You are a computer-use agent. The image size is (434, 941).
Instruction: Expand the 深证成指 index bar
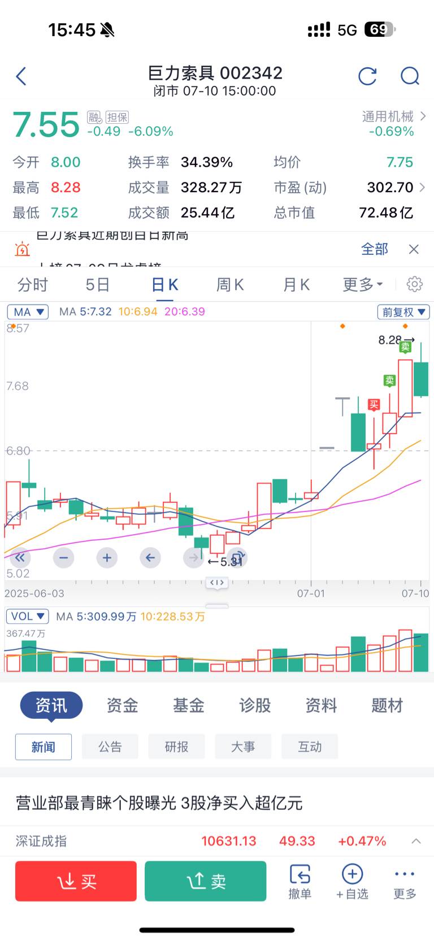point(416,841)
